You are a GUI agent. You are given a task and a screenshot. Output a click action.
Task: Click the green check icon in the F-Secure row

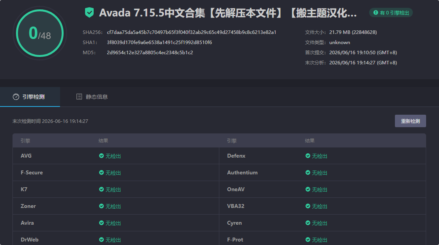pos(101,172)
